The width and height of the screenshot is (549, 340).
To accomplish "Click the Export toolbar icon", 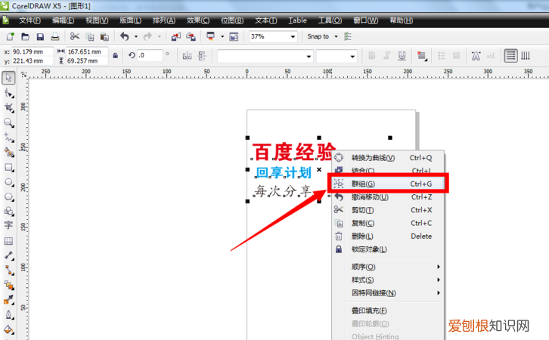I will tap(191, 36).
